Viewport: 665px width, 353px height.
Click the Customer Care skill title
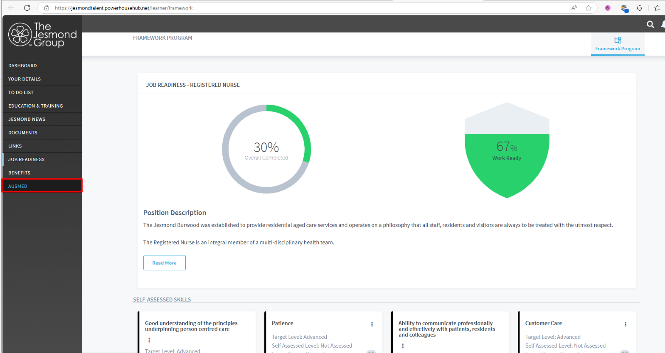[544, 323]
